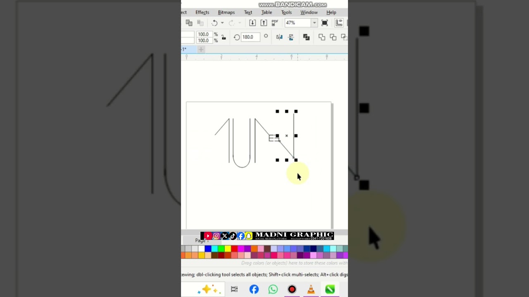
Task: Click the top-center selection handle
Action: click(286, 111)
